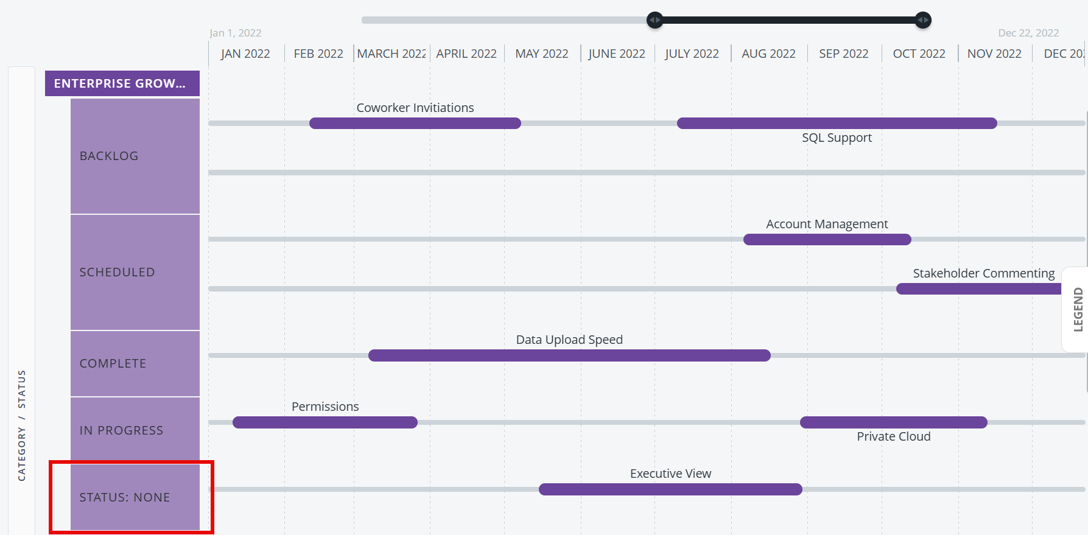
Task: Select the Backlog status row label
Action: tap(135, 156)
